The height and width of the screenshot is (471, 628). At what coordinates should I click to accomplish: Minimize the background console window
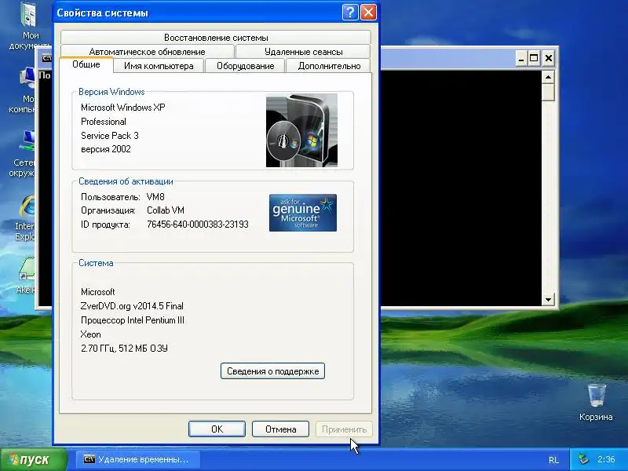[521, 59]
